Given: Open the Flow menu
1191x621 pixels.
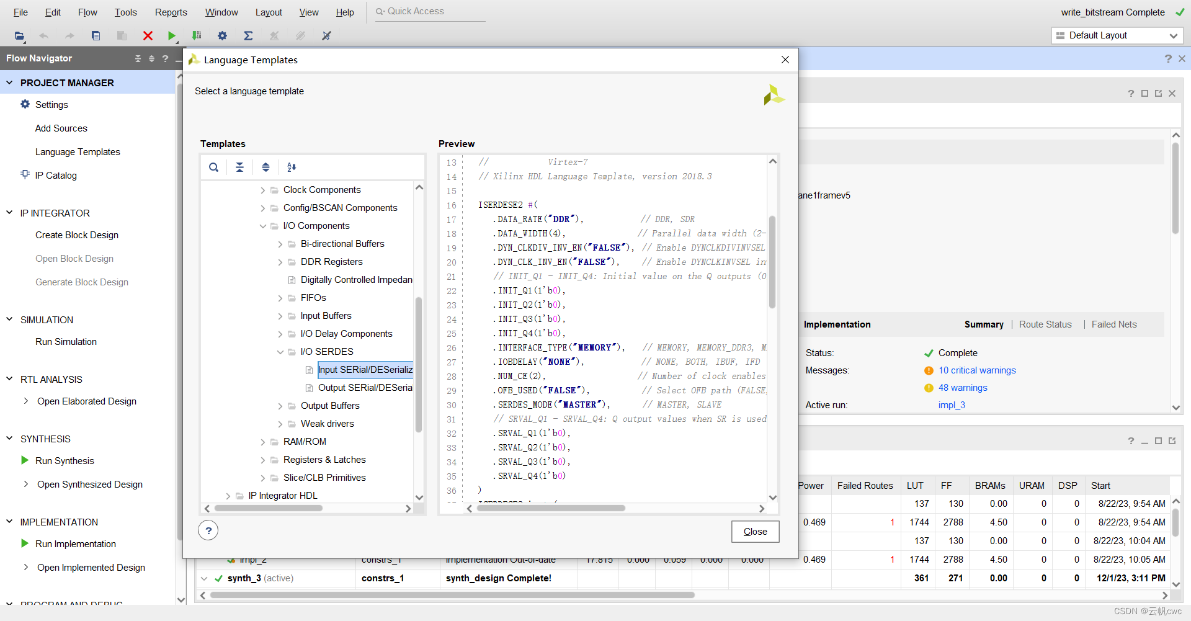Looking at the screenshot, I should click(87, 12).
